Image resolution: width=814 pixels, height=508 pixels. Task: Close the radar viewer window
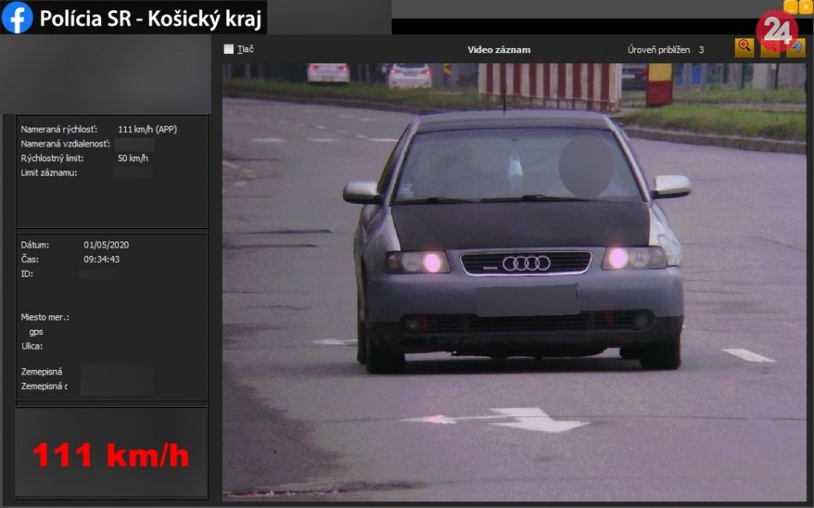coord(805,7)
